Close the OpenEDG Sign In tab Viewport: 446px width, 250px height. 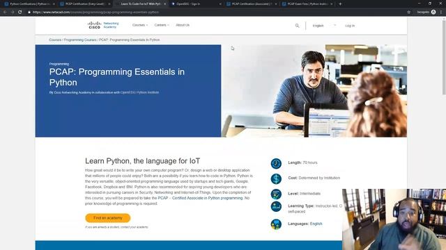point(220,4)
